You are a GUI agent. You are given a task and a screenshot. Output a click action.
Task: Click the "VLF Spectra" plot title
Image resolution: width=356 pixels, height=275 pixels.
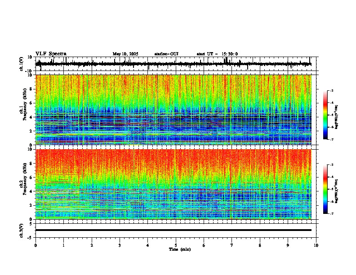coord(51,54)
